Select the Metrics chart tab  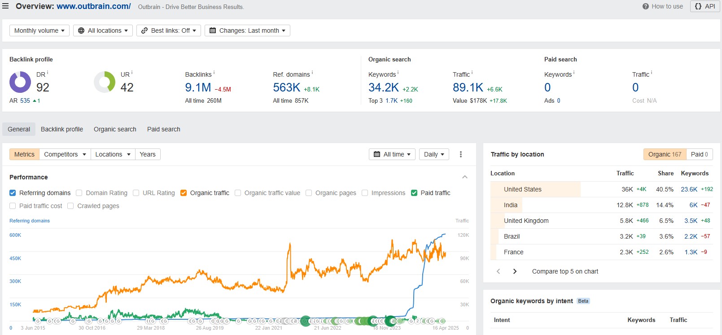pyautogui.click(x=24, y=154)
